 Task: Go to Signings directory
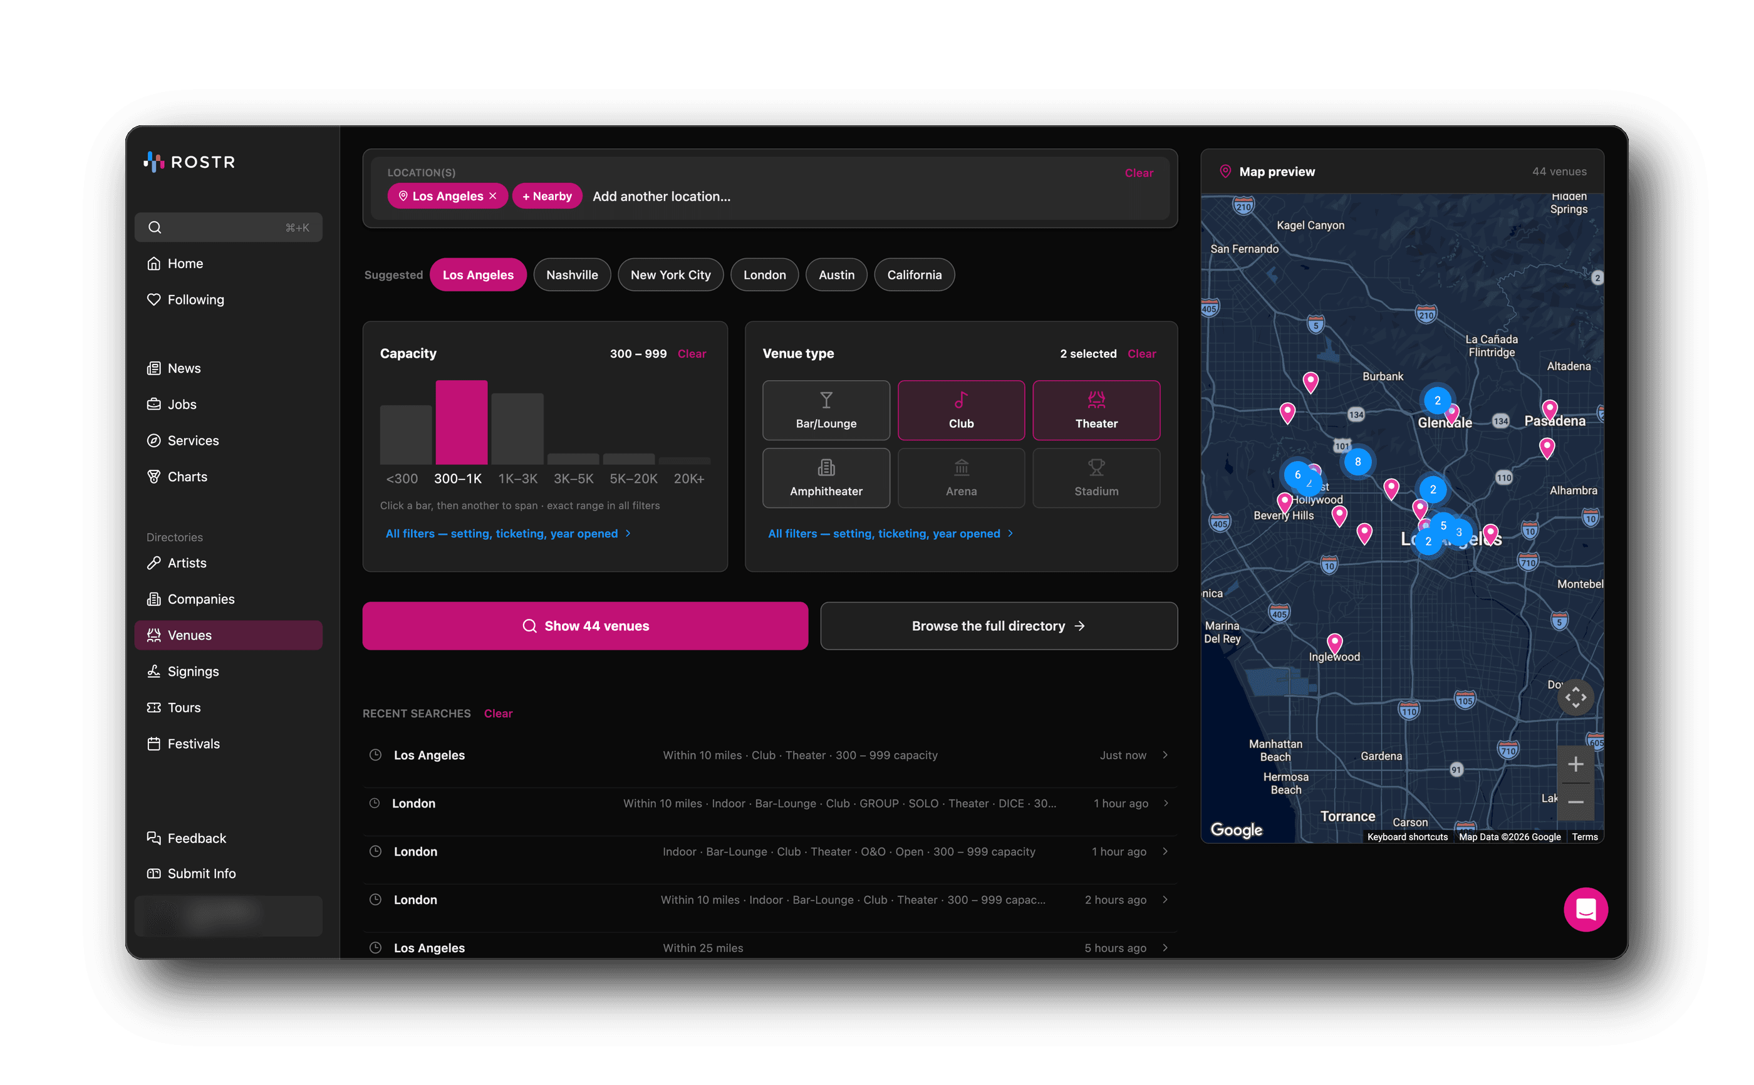click(x=228, y=671)
